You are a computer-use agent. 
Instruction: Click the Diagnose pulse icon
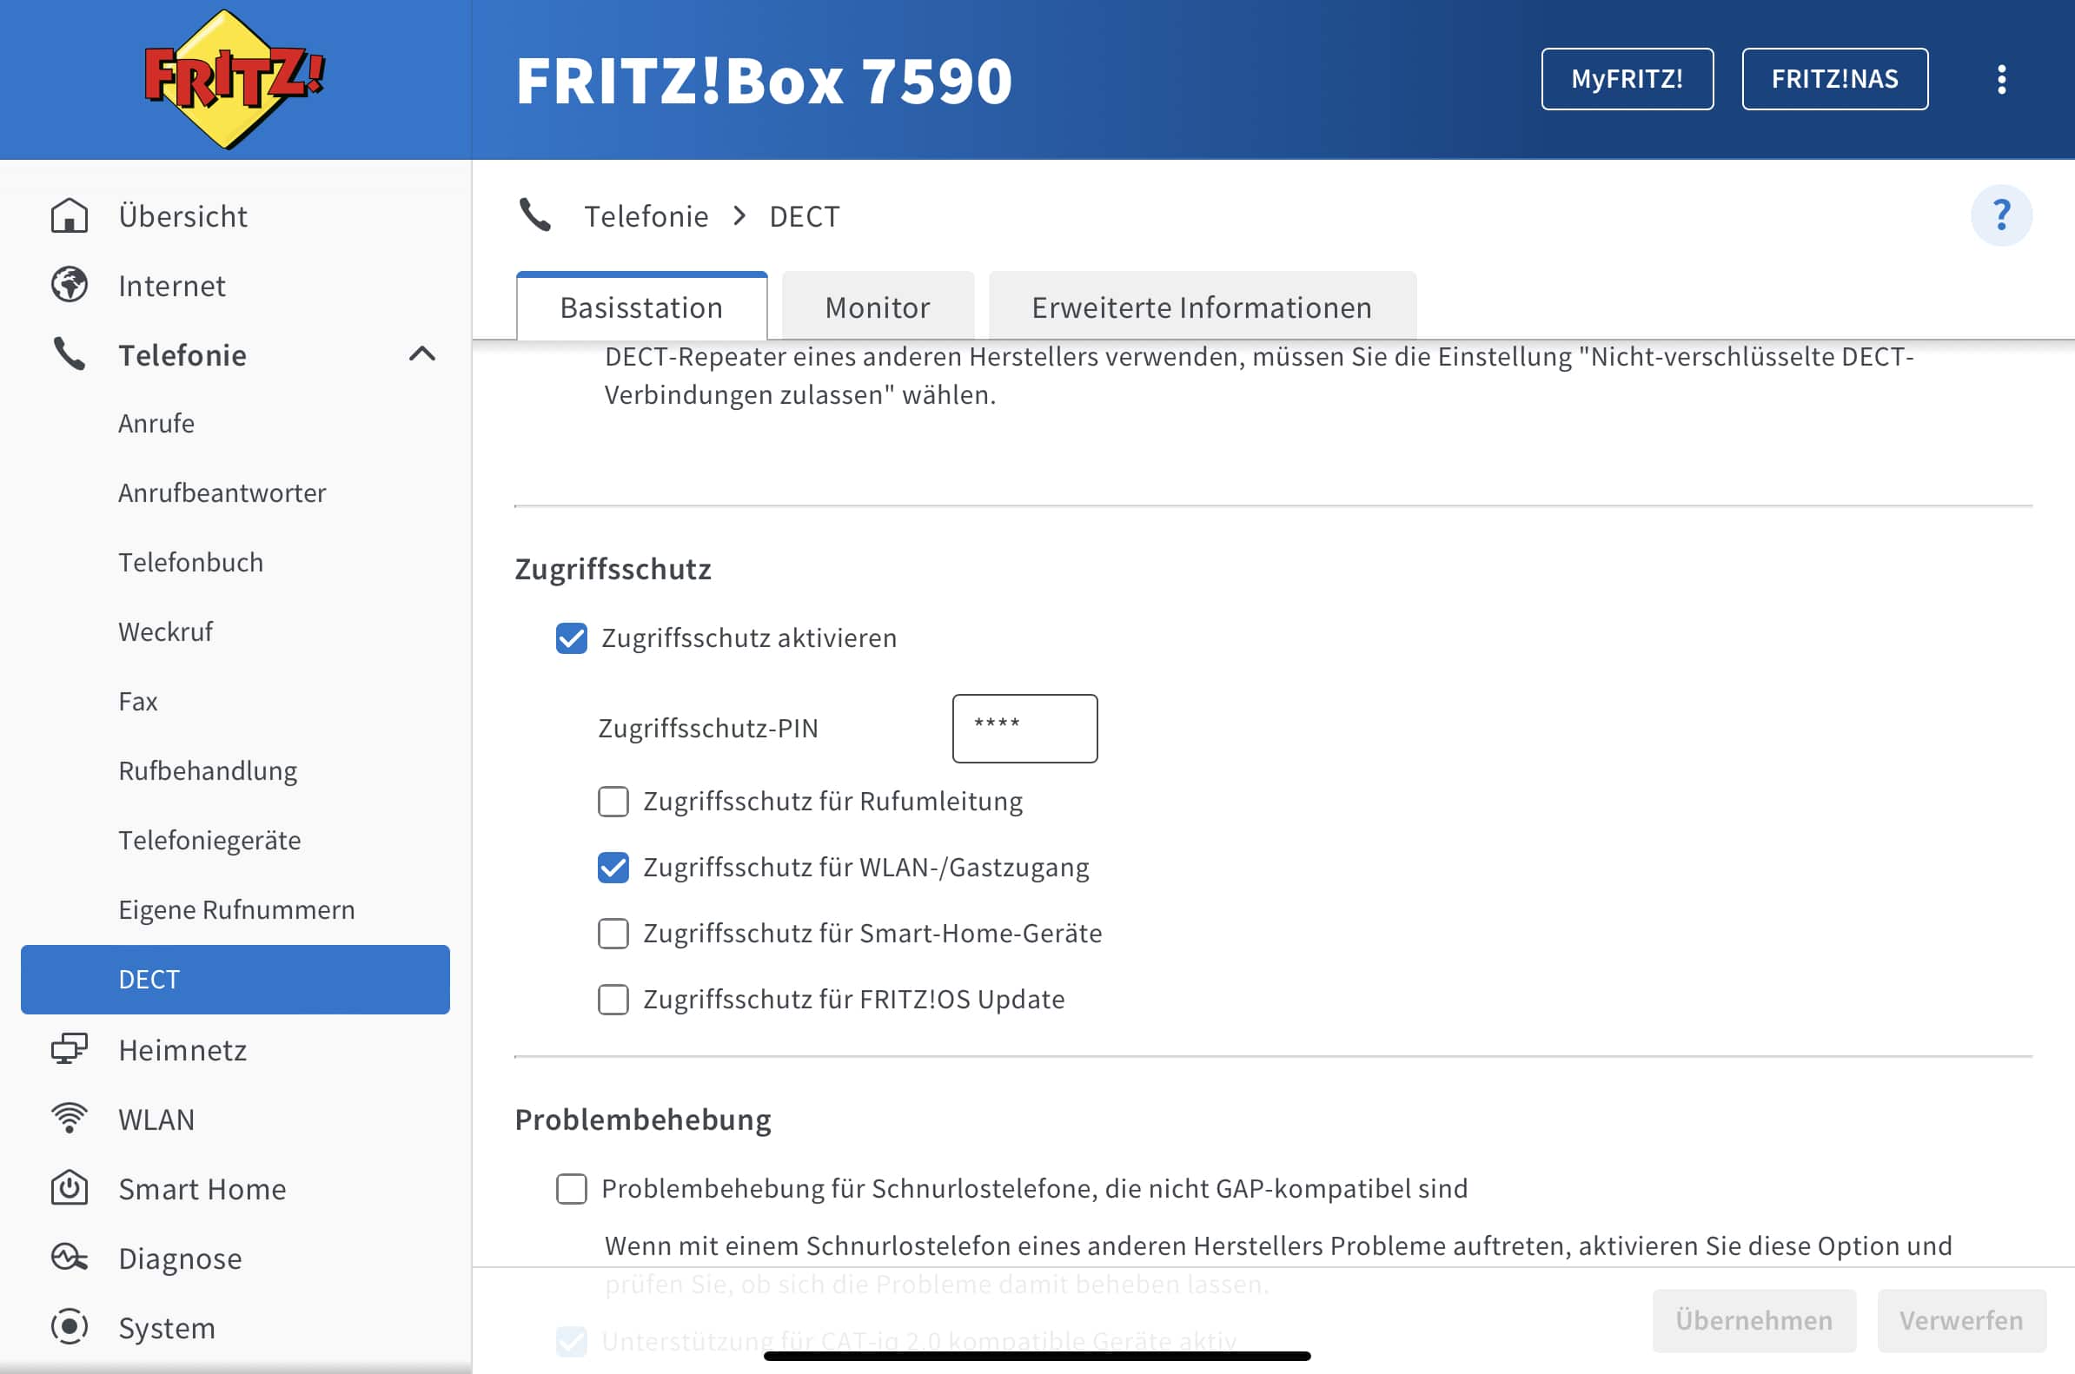pyautogui.click(x=70, y=1258)
